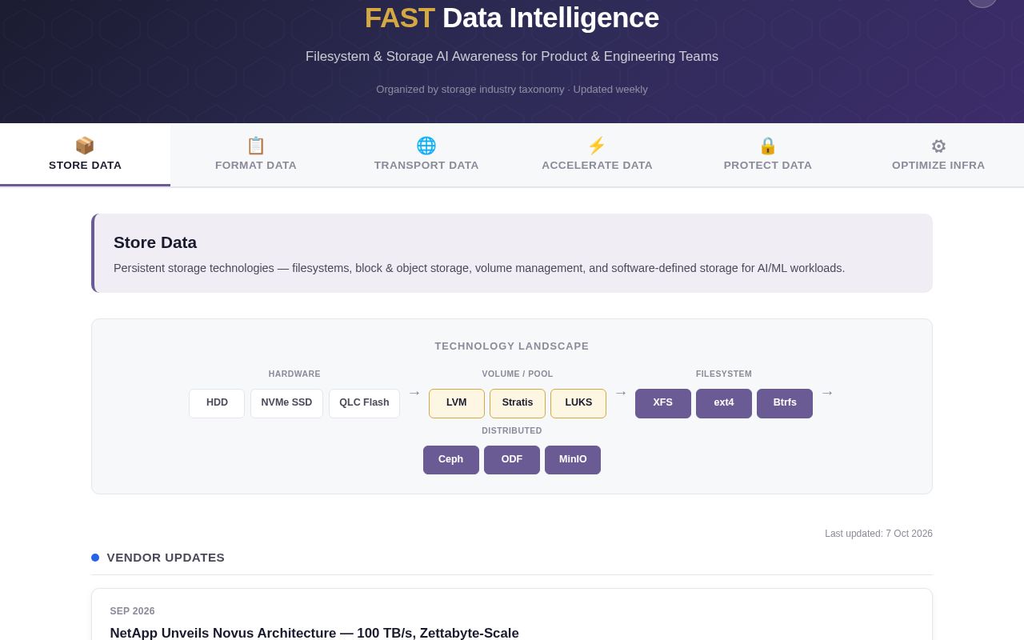Select the LUKS chip

coord(578,403)
